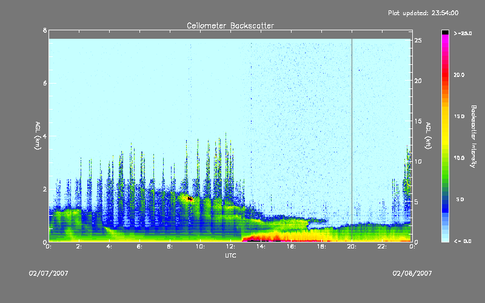485x303 pixels.
Task: Select the "AGL (km)" left axis label
Action: [38, 136]
